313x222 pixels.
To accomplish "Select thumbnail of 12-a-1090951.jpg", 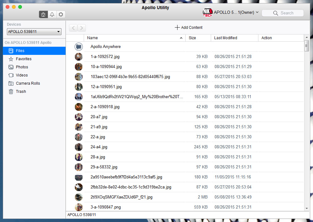I will pos(79,87).
